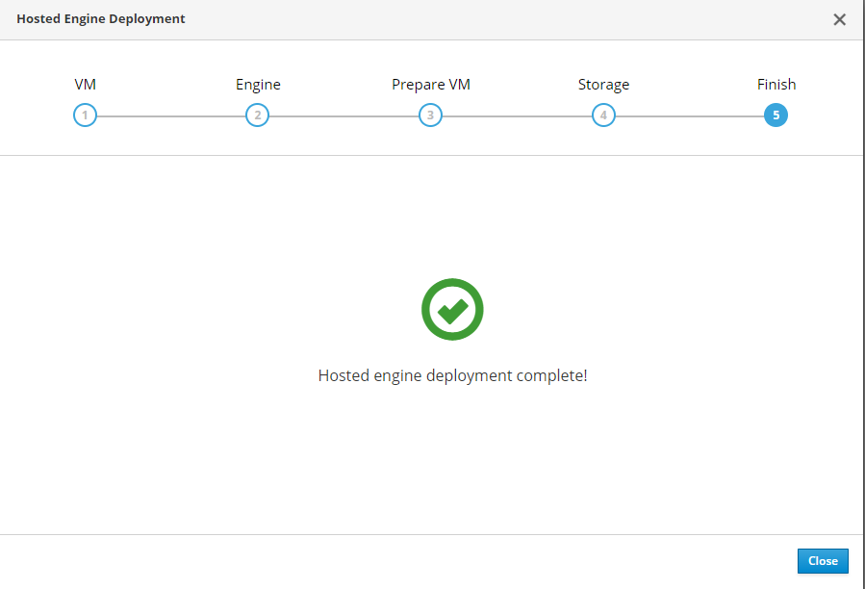Select step 3 circle under Prepare VM
Screen dimensions: 865x589
430,115
